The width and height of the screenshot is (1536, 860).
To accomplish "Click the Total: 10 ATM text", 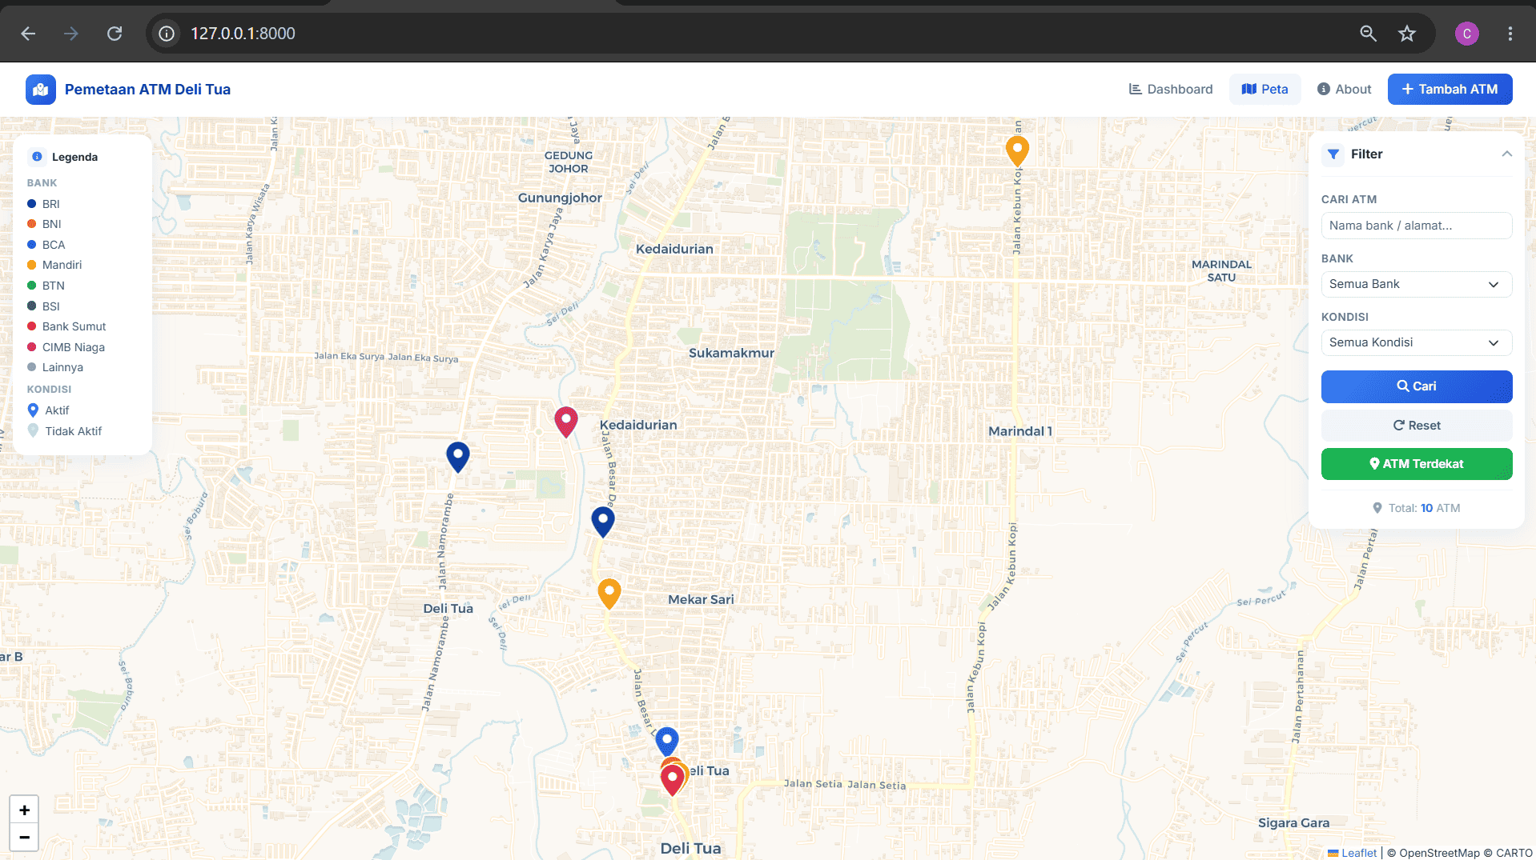I will [x=1424, y=508].
